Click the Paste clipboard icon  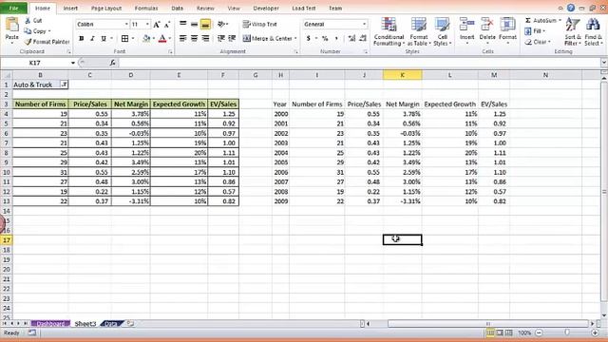(x=11, y=25)
